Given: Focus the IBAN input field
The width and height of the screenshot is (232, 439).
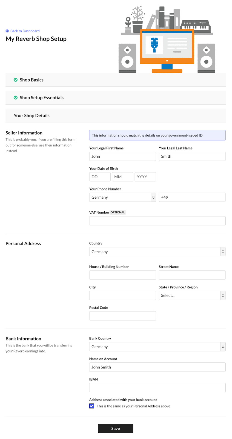Looking at the screenshot, I should click(x=157, y=388).
